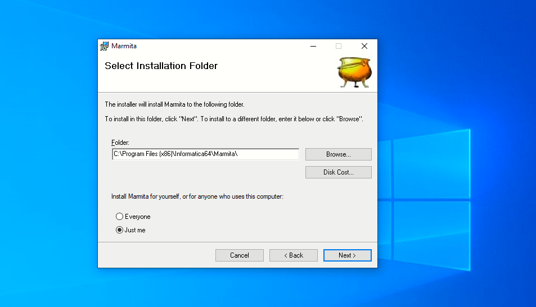This screenshot has height=307, width=536.
Task: Click into the Folder path input field
Action: pos(205,154)
